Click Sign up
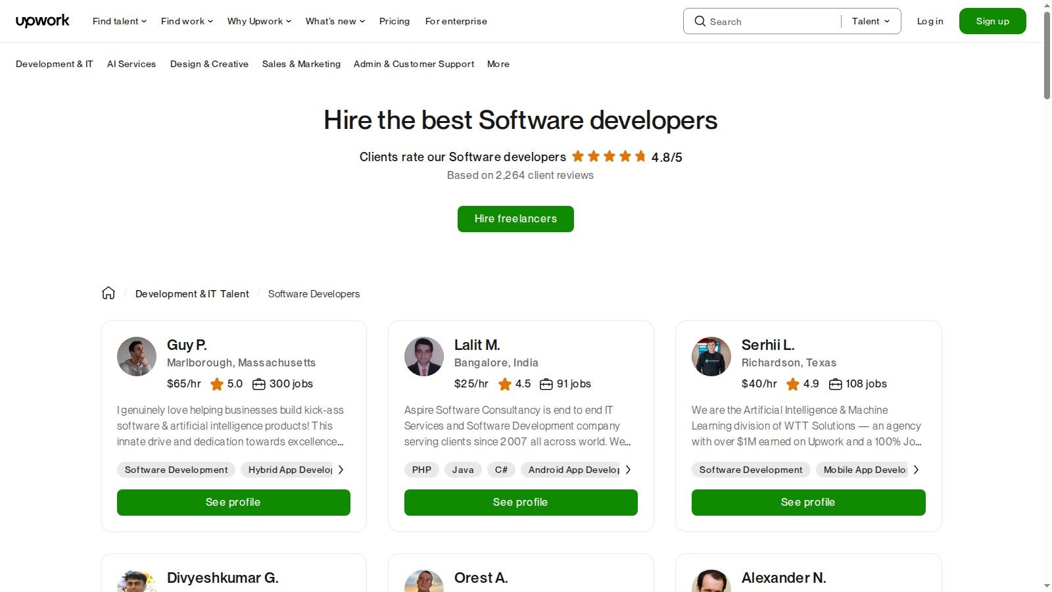The height and width of the screenshot is (592, 1052). (992, 20)
